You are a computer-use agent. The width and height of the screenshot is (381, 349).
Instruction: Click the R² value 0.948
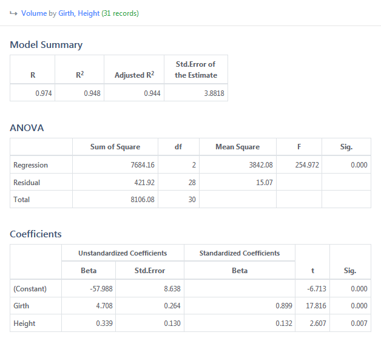coord(92,93)
